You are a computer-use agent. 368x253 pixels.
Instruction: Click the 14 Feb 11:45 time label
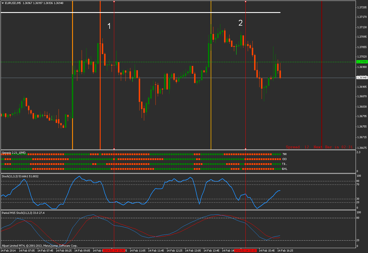click(156, 251)
